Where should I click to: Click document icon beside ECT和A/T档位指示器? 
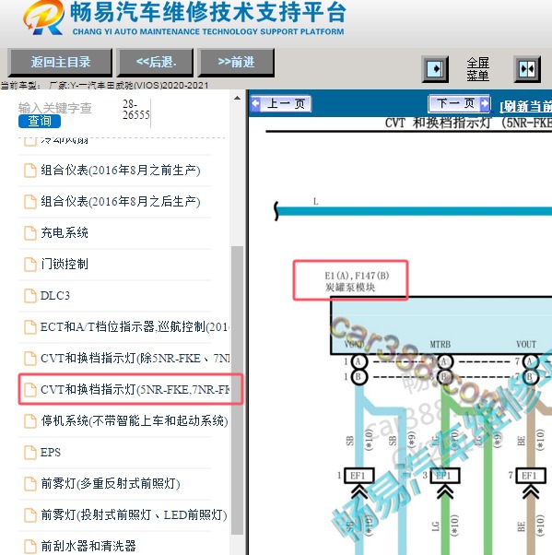pyautogui.click(x=30, y=327)
